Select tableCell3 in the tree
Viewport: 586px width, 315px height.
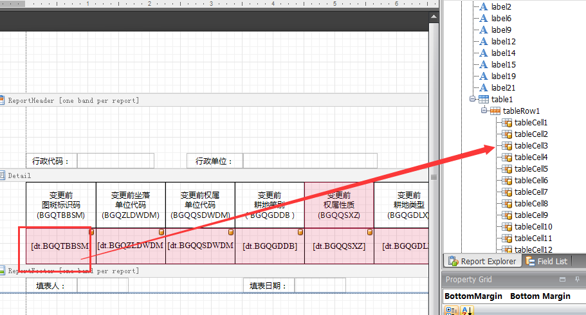click(531, 146)
